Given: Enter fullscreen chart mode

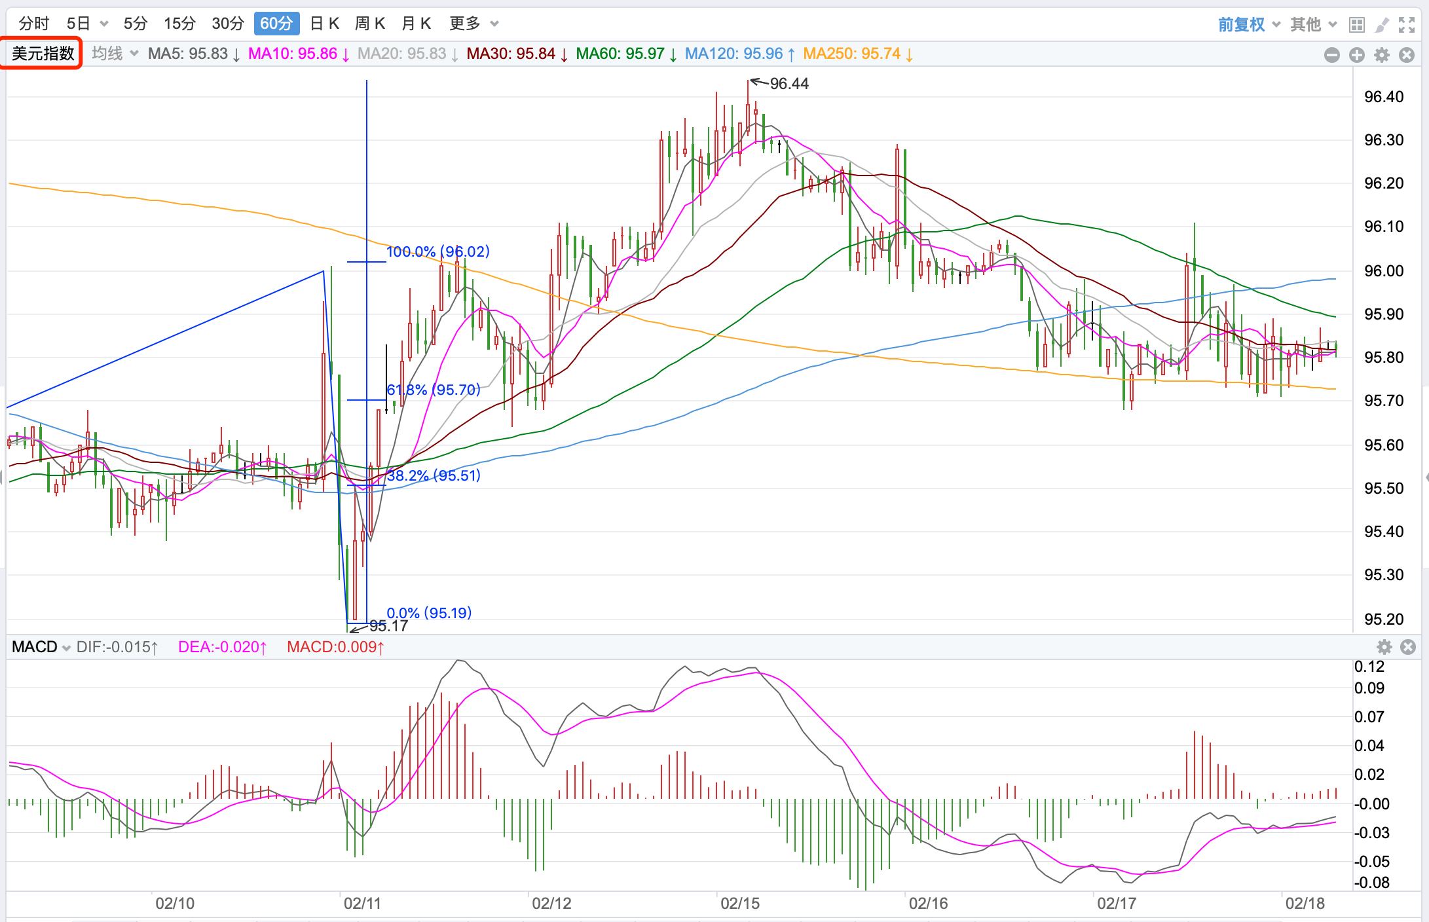Looking at the screenshot, I should (x=1407, y=25).
